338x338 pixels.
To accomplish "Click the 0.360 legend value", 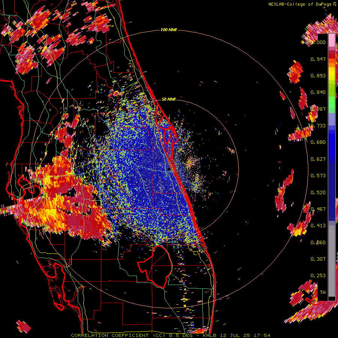I will (318, 243).
